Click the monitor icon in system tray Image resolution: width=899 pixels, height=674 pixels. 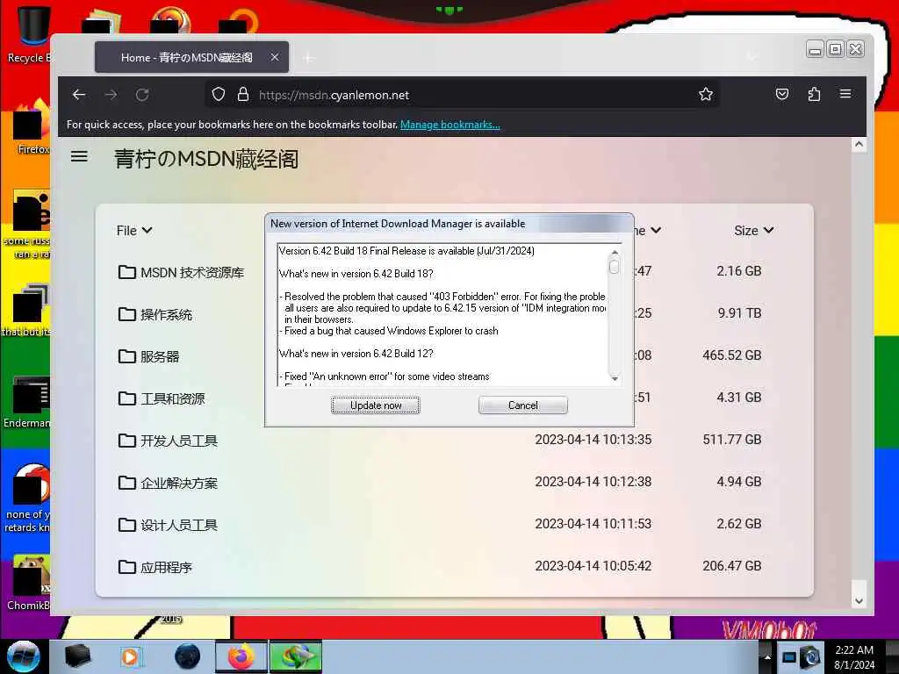(789, 657)
